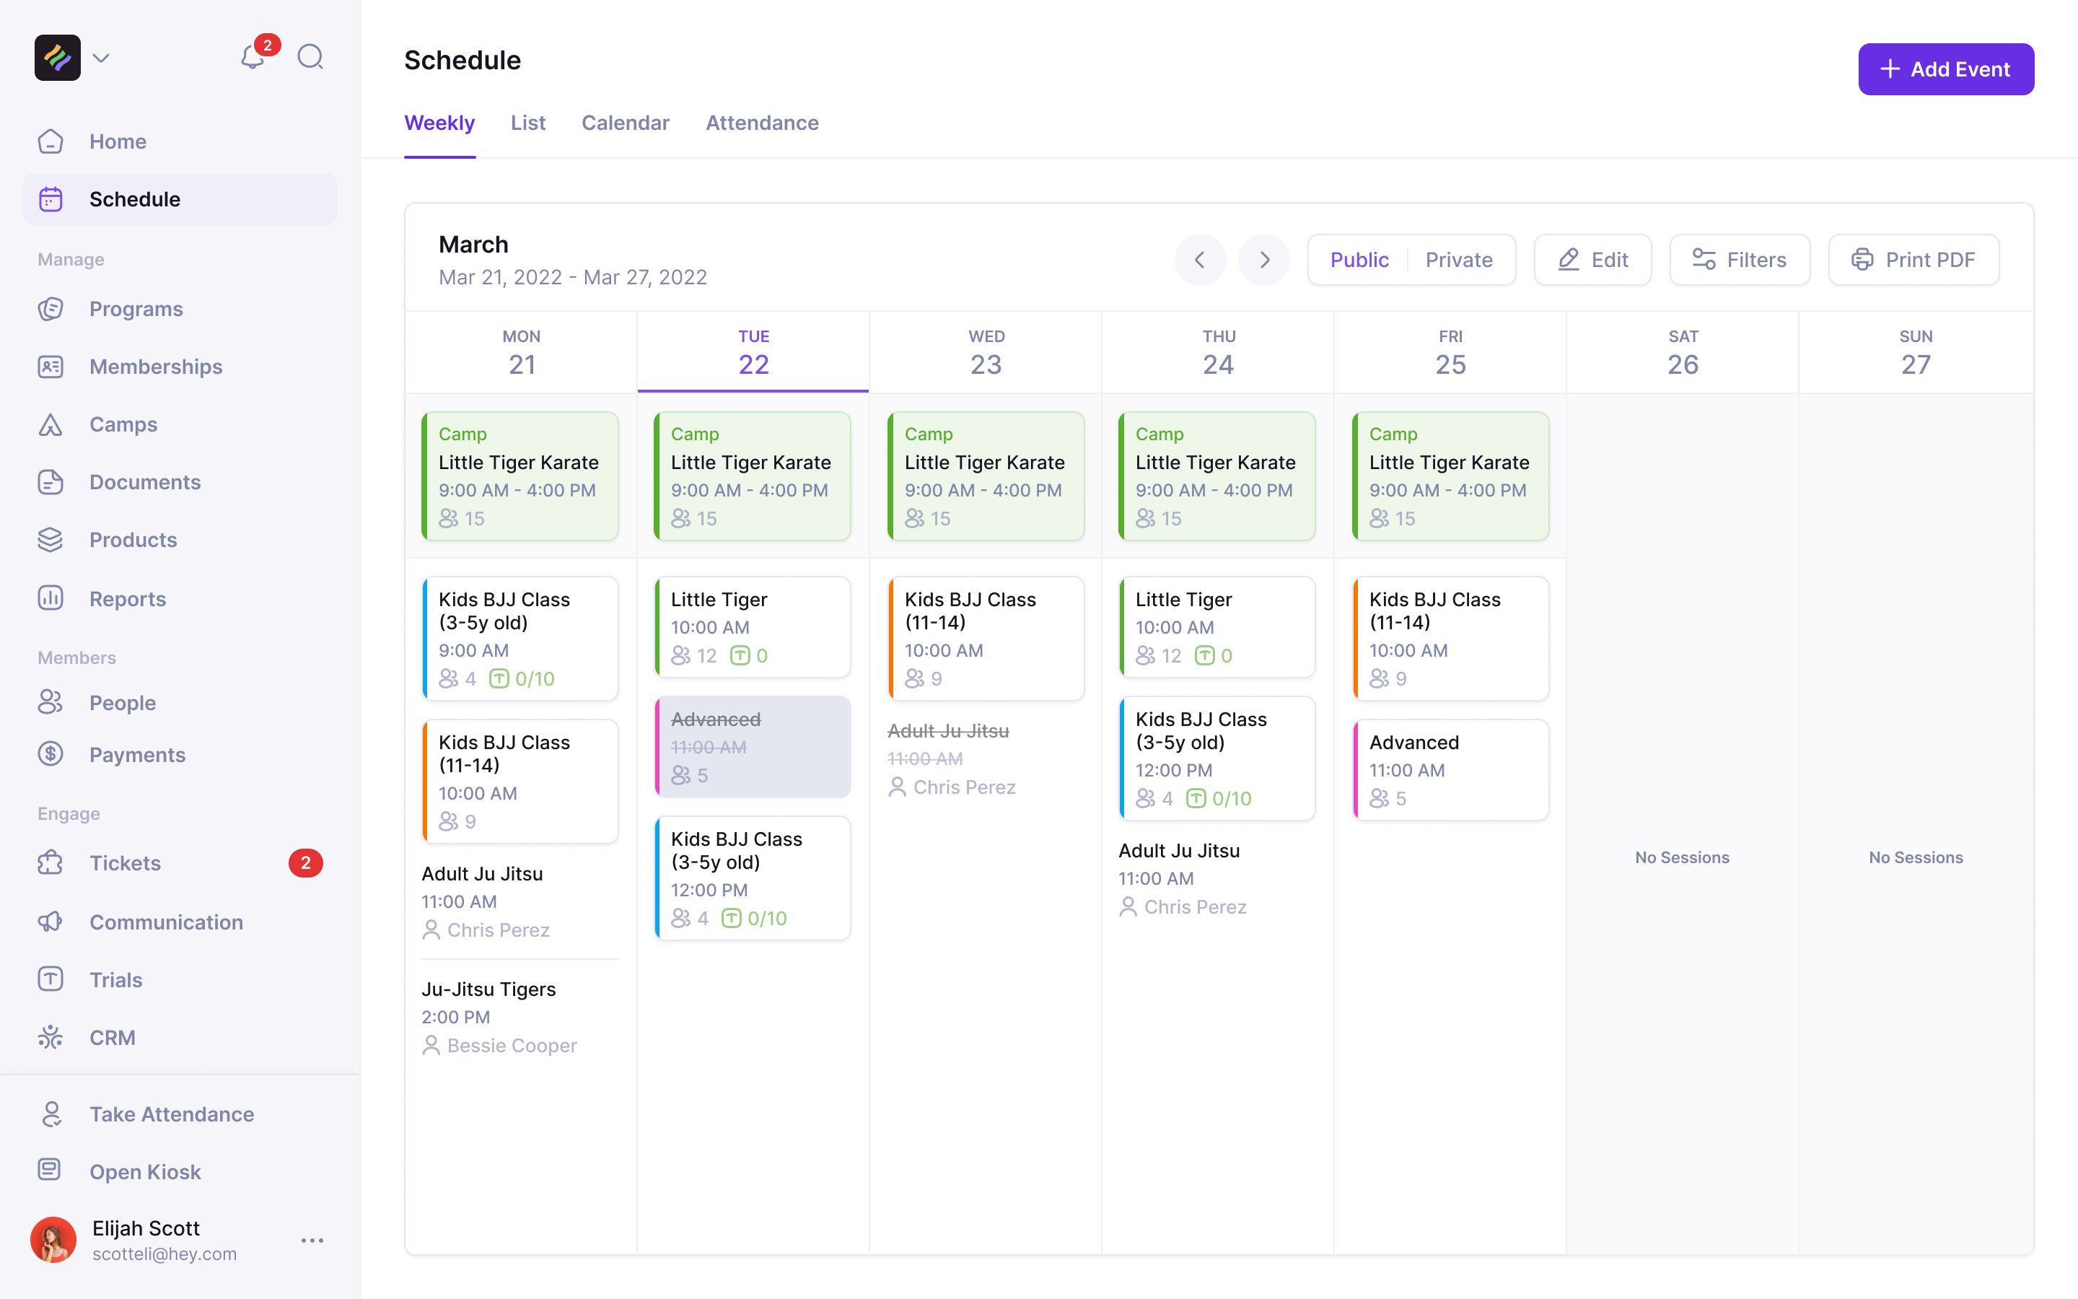The width and height of the screenshot is (2078, 1299).
Task: Open Monday's Kids BJJ Class (3-5y old)
Action: click(x=520, y=639)
